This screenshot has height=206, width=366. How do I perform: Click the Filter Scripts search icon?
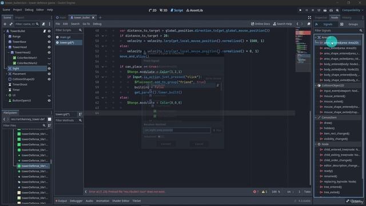80,30
